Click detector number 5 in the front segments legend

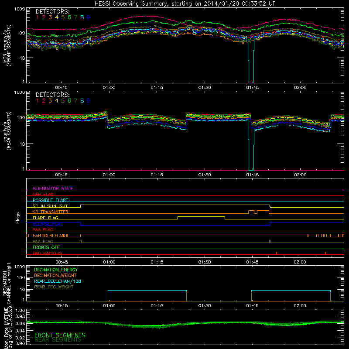(x=63, y=17)
